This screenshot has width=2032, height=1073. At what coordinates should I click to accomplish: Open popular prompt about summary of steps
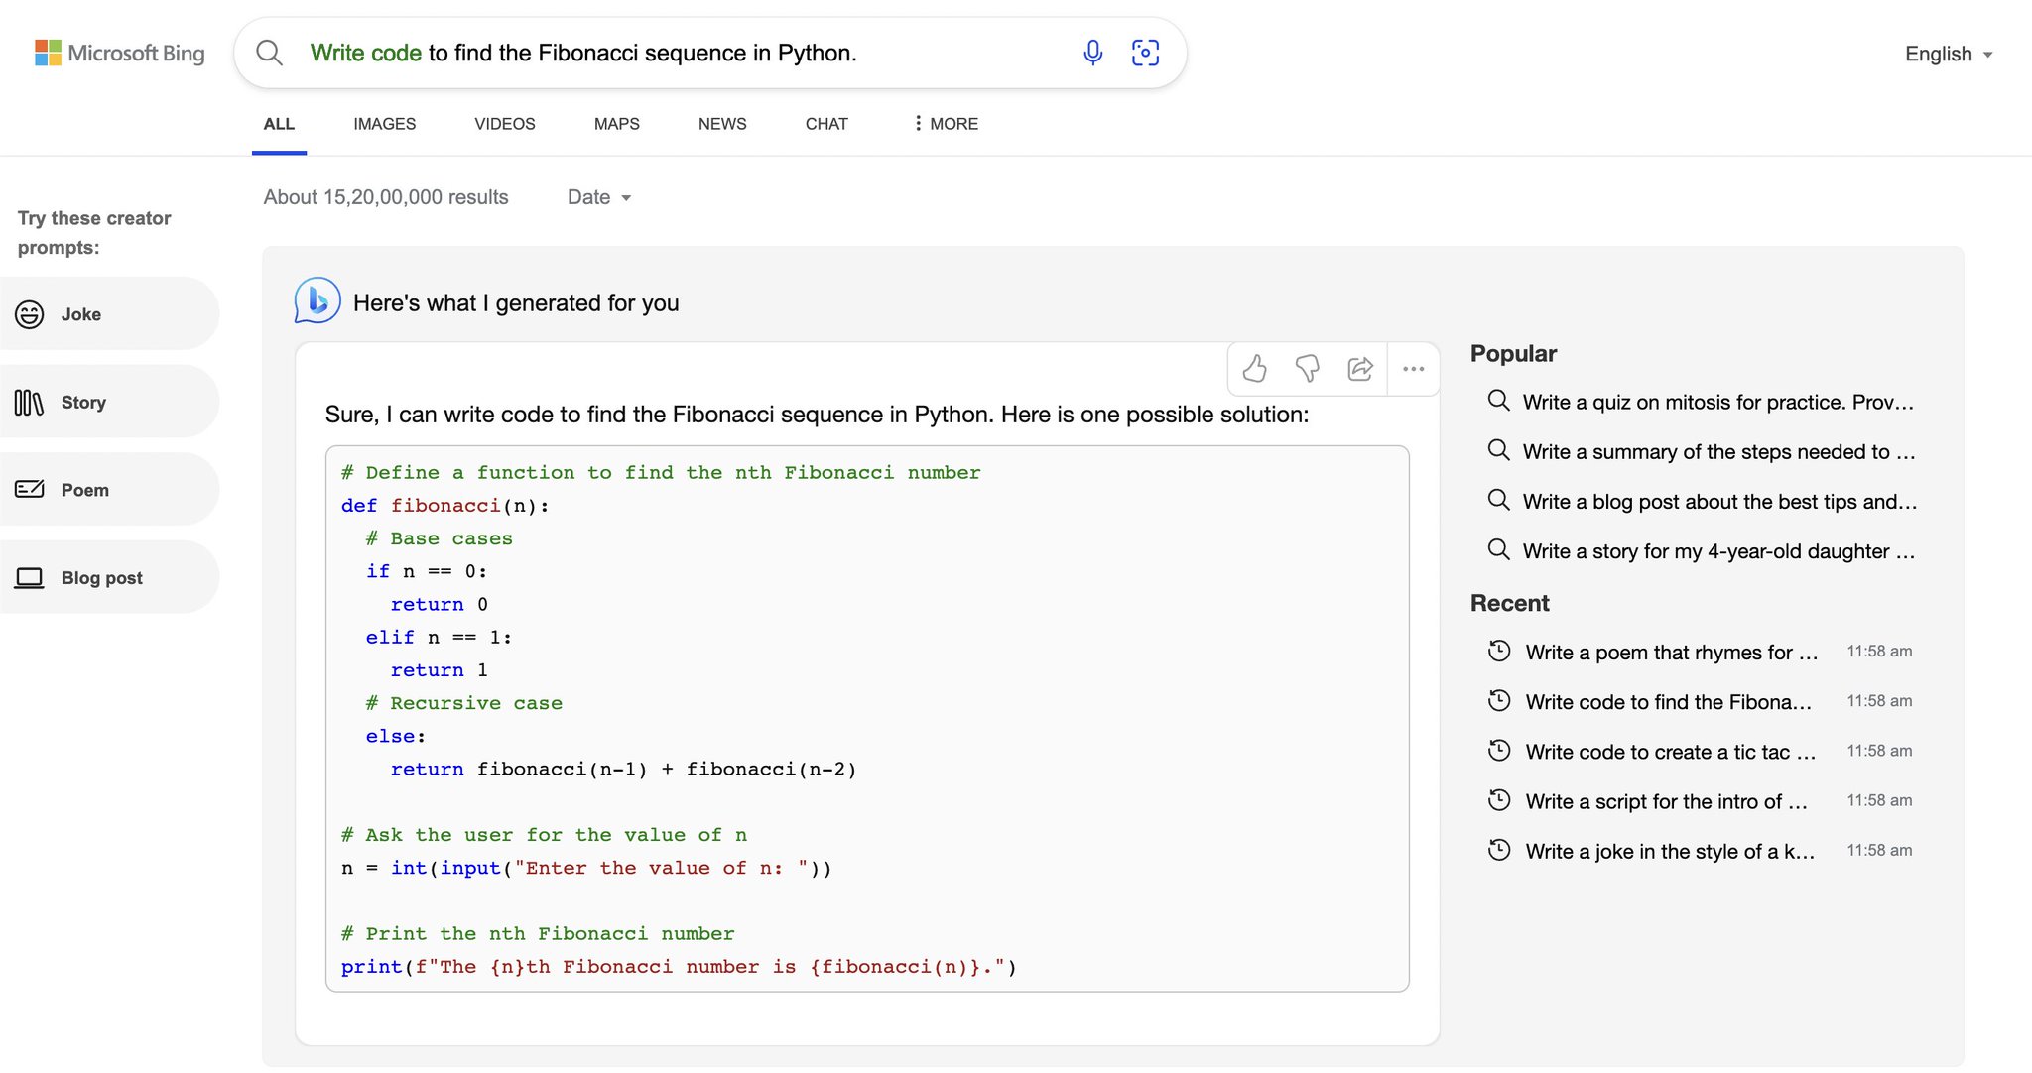[1719, 451]
